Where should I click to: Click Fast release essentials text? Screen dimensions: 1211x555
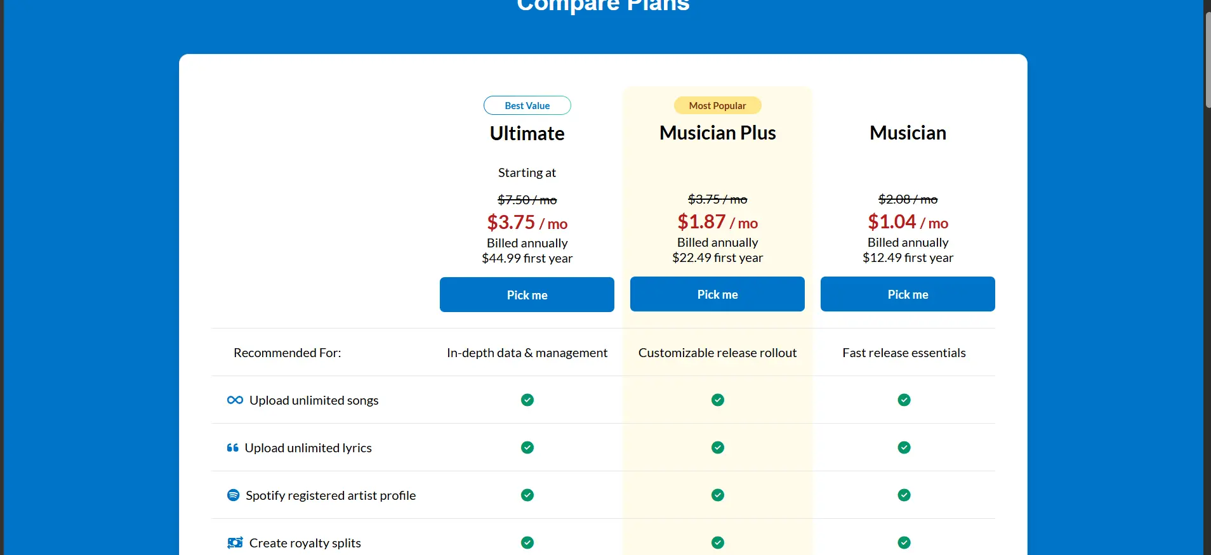click(x=904, y=353)
